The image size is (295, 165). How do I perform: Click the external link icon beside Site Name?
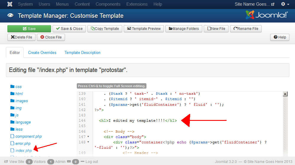pos(273,4)
